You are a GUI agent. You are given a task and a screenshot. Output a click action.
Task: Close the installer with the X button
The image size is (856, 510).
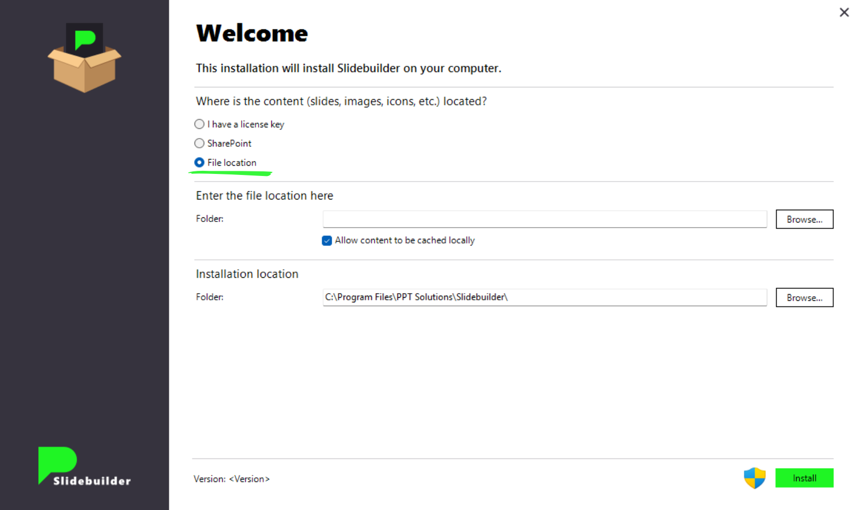coord(844,12)
